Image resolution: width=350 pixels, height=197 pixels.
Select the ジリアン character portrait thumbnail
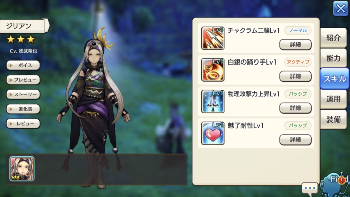tap(22, 169)
